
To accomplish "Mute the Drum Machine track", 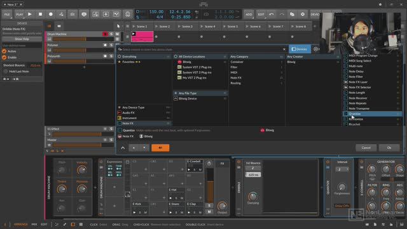I will coord(117,34).
